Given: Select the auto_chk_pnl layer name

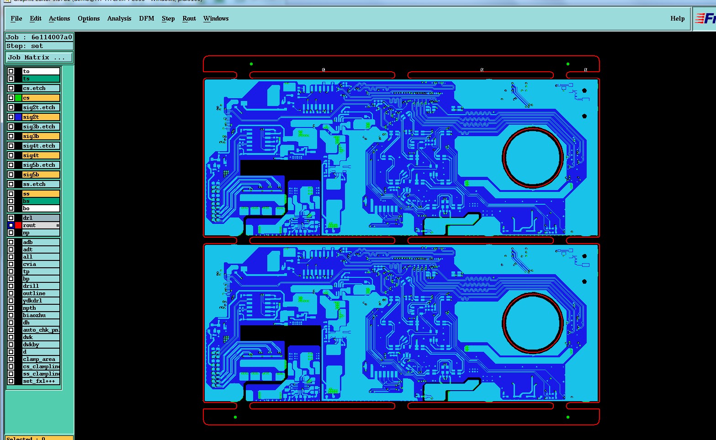Looking at the screenshot, I should click(41, 330).
